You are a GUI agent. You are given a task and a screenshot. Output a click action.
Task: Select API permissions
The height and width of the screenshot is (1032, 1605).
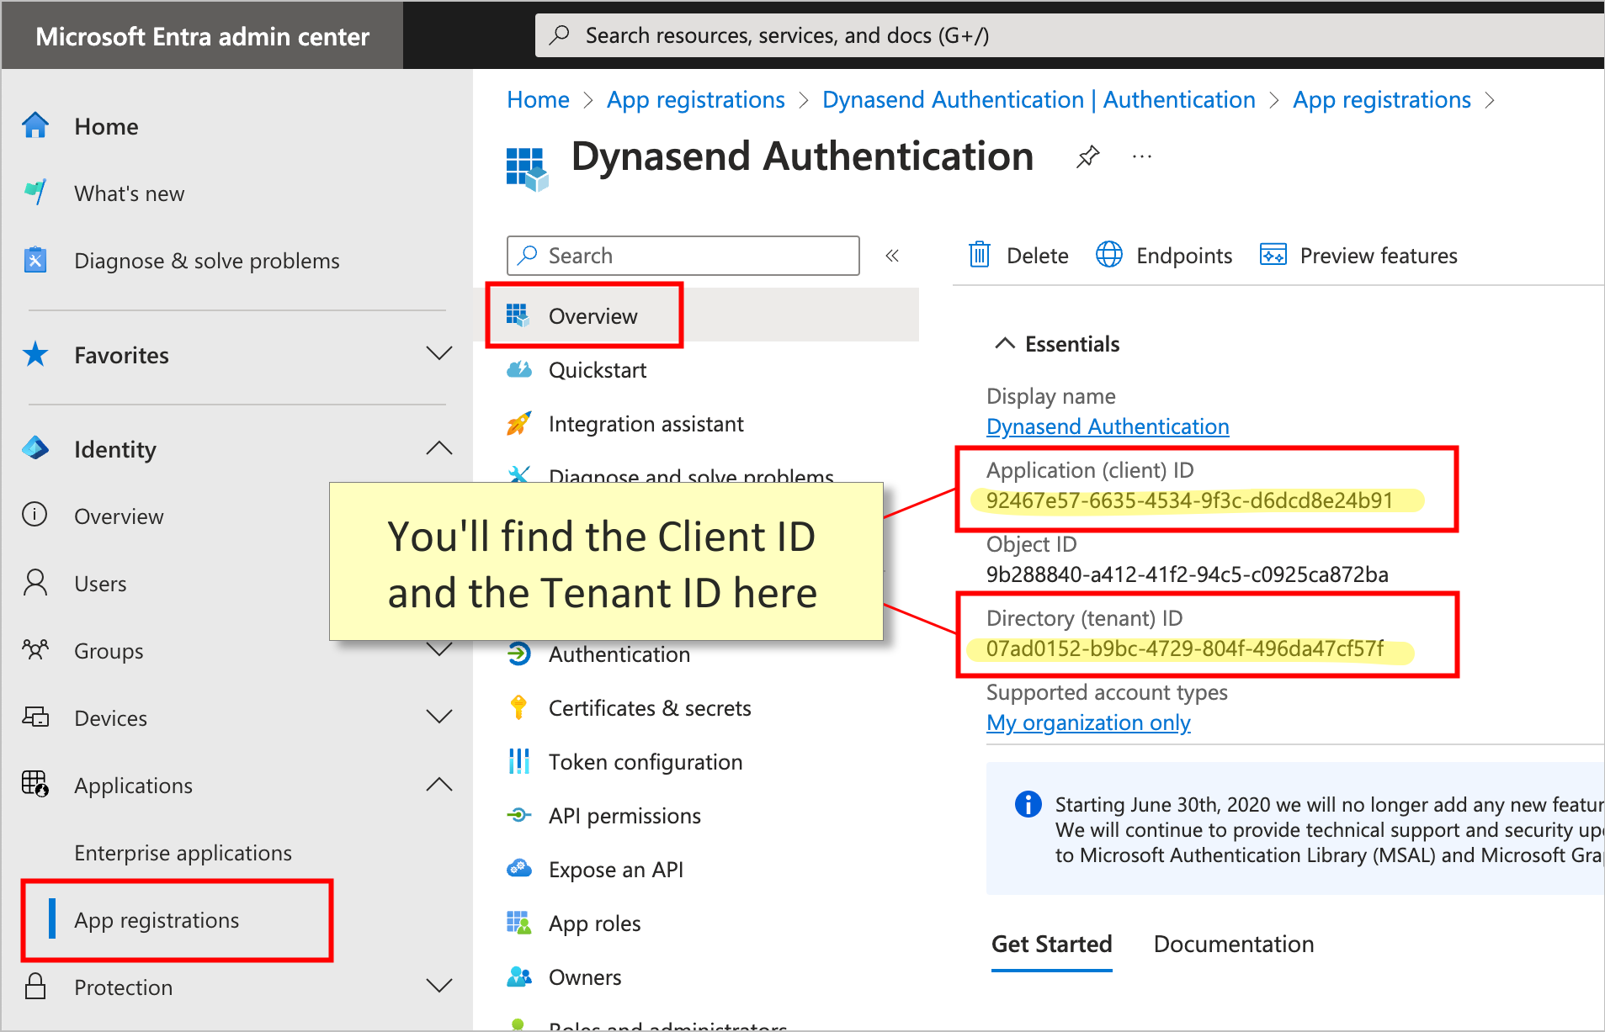624,815
